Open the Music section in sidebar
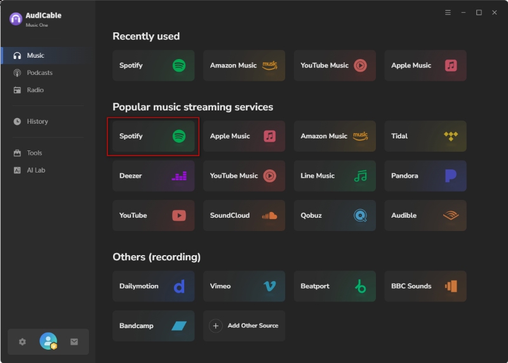The height and width of the screenshot is (363, 508). [48, 55]
